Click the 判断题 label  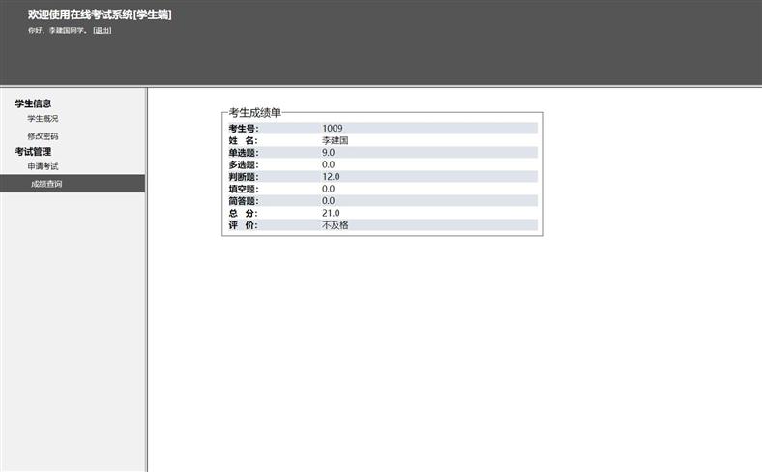pyautogui.click(x=244, y=177)
